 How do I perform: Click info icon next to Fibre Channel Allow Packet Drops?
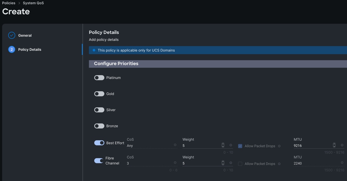(279, 164)
